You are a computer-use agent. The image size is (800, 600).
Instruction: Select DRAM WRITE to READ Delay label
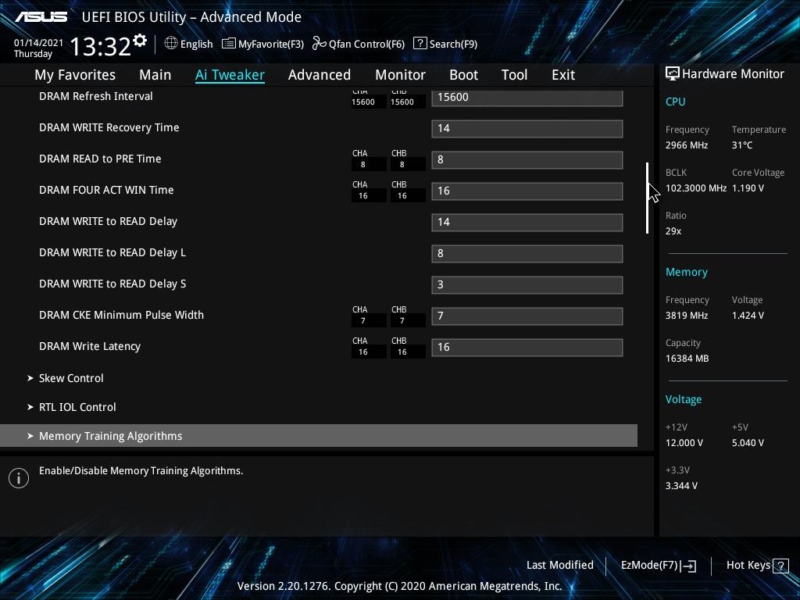pos(108,221)
